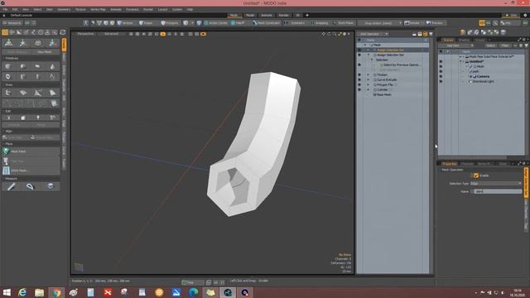
Task: Click the Name input field in Properties
Action: [498, 191]
